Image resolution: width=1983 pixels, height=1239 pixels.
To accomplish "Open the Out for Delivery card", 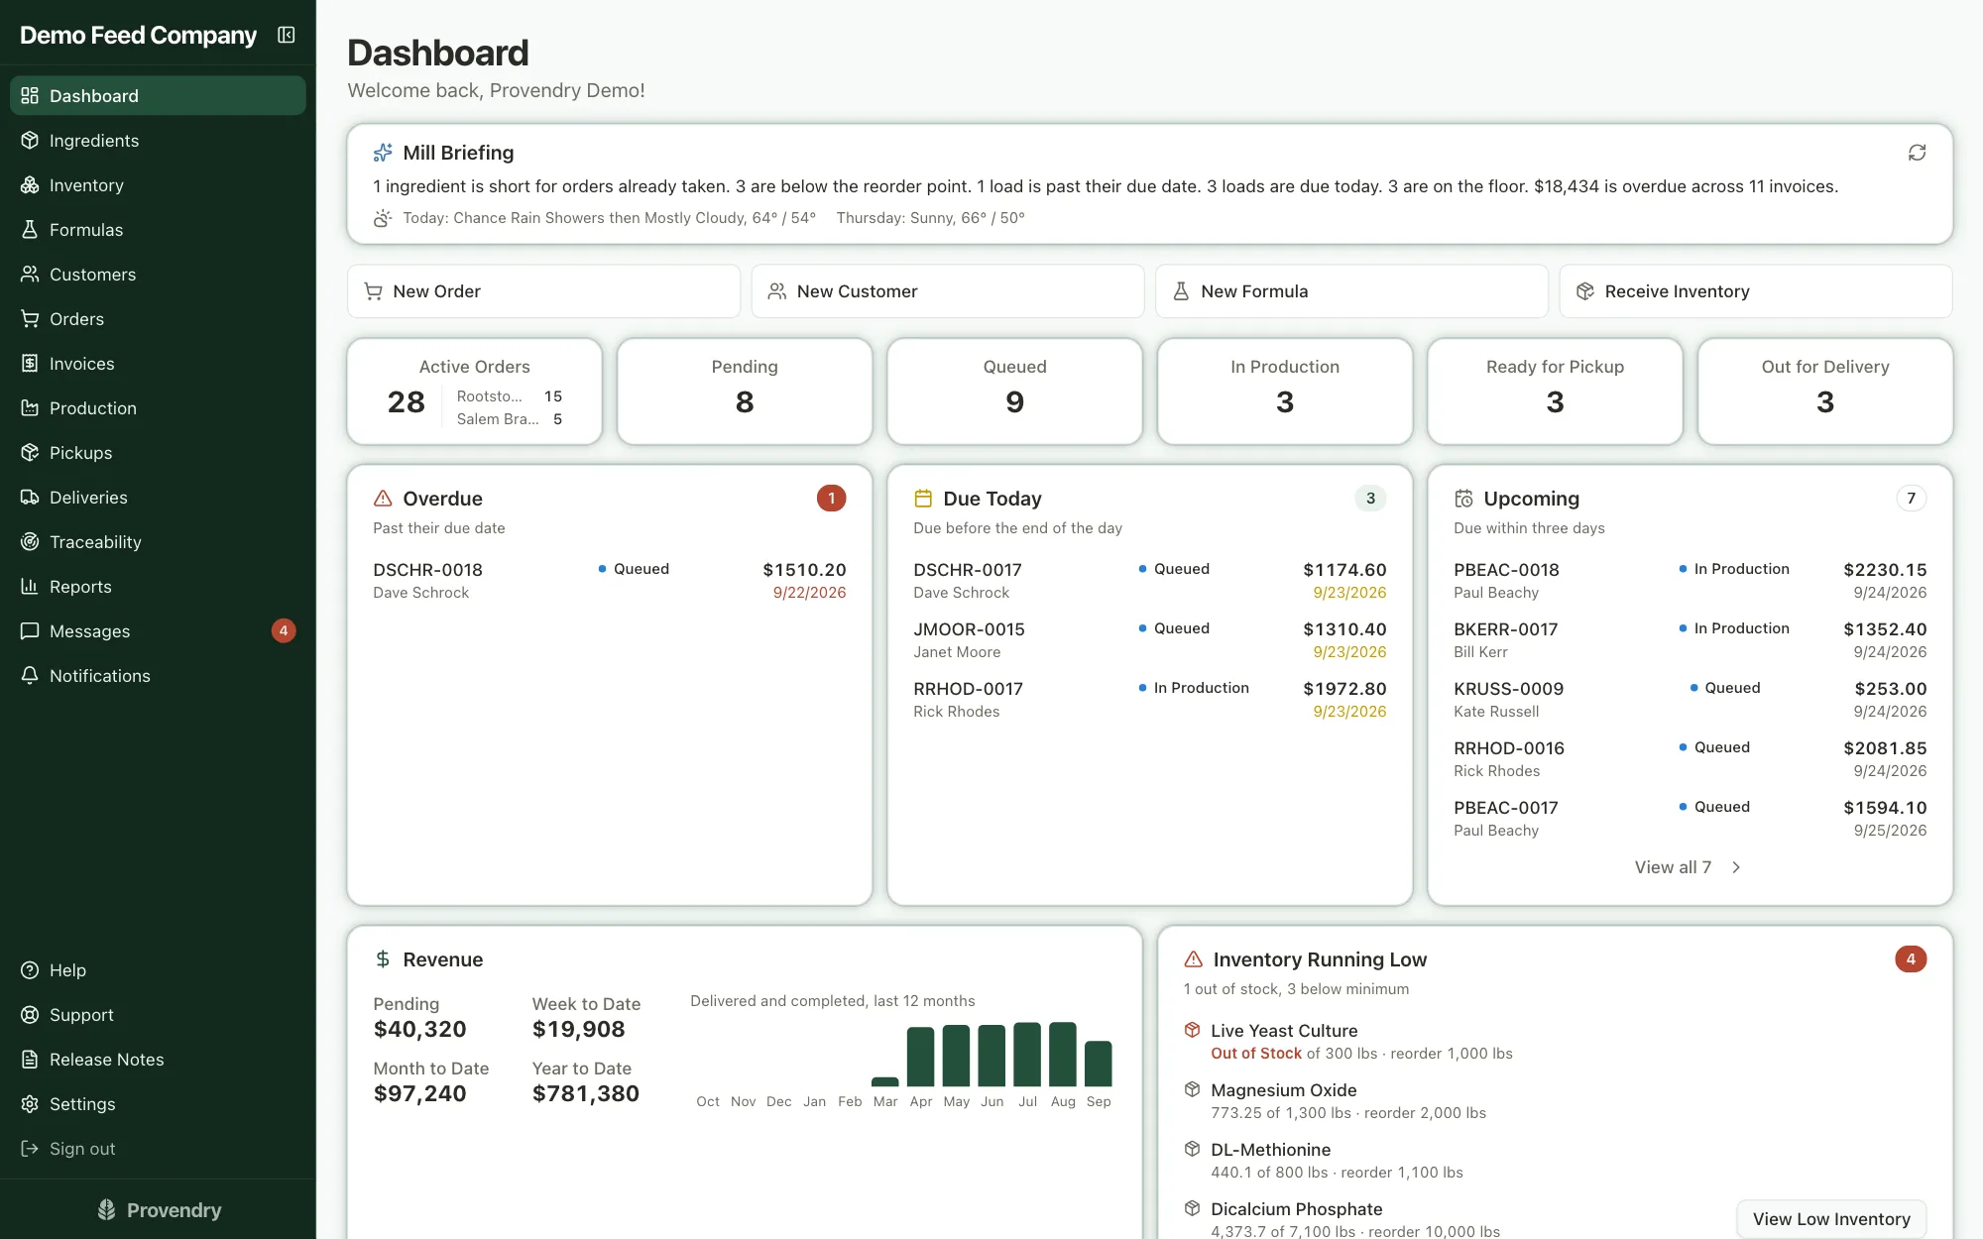I will point(1825,392).
